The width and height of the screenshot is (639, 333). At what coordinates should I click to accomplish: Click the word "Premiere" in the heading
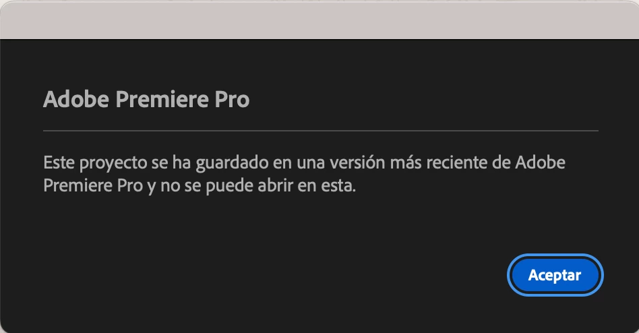tap(162, 99)
